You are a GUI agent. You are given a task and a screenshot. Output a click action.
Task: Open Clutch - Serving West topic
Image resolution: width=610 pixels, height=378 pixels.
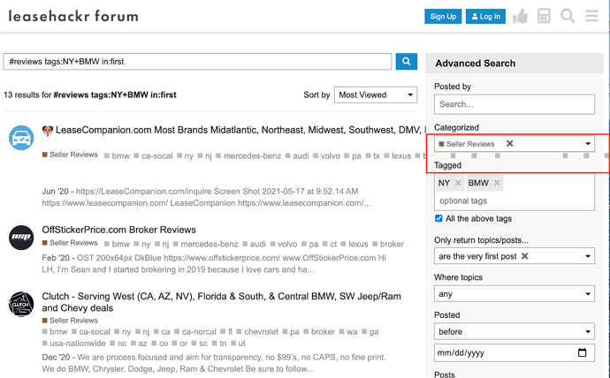221,302
